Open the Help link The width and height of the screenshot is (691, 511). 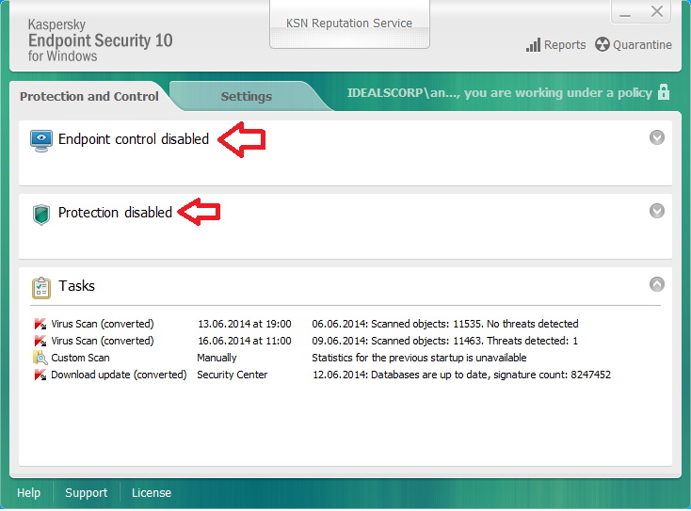(28, 492)
